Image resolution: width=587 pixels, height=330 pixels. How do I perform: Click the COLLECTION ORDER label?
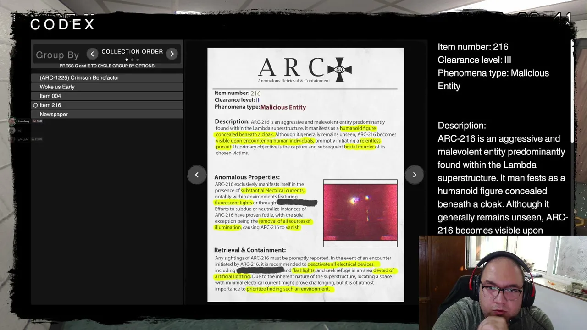132,52
